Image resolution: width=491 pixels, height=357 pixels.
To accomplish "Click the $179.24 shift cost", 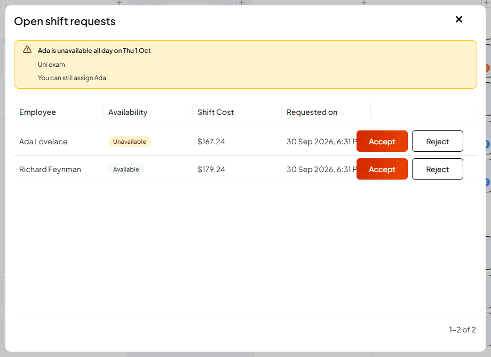I will 211,169.
